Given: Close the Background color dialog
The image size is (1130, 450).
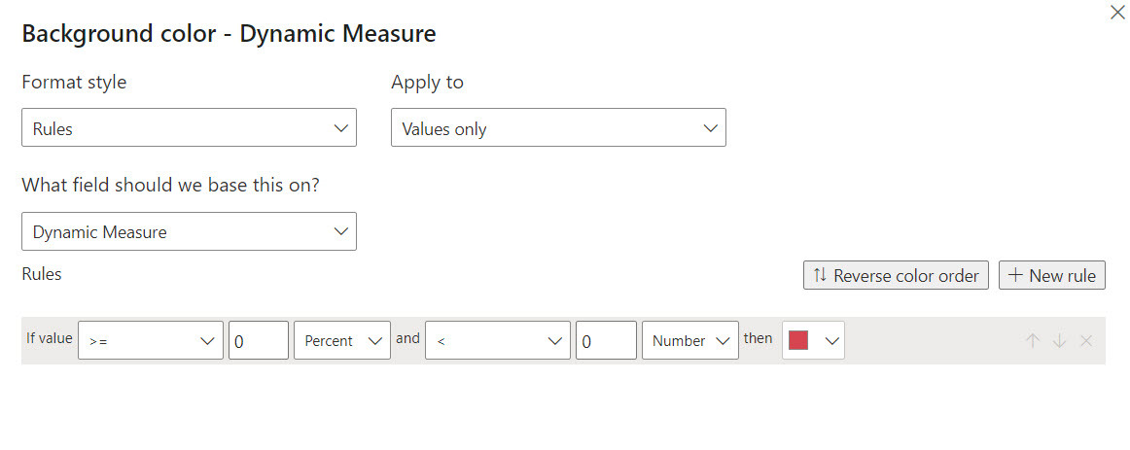Looking at the screenshot, I should coord(1116,14).
